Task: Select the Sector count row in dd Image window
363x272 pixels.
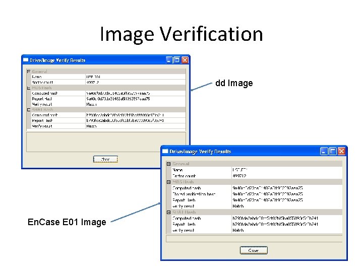Action: pyautogui.click(x=108, y=82)
